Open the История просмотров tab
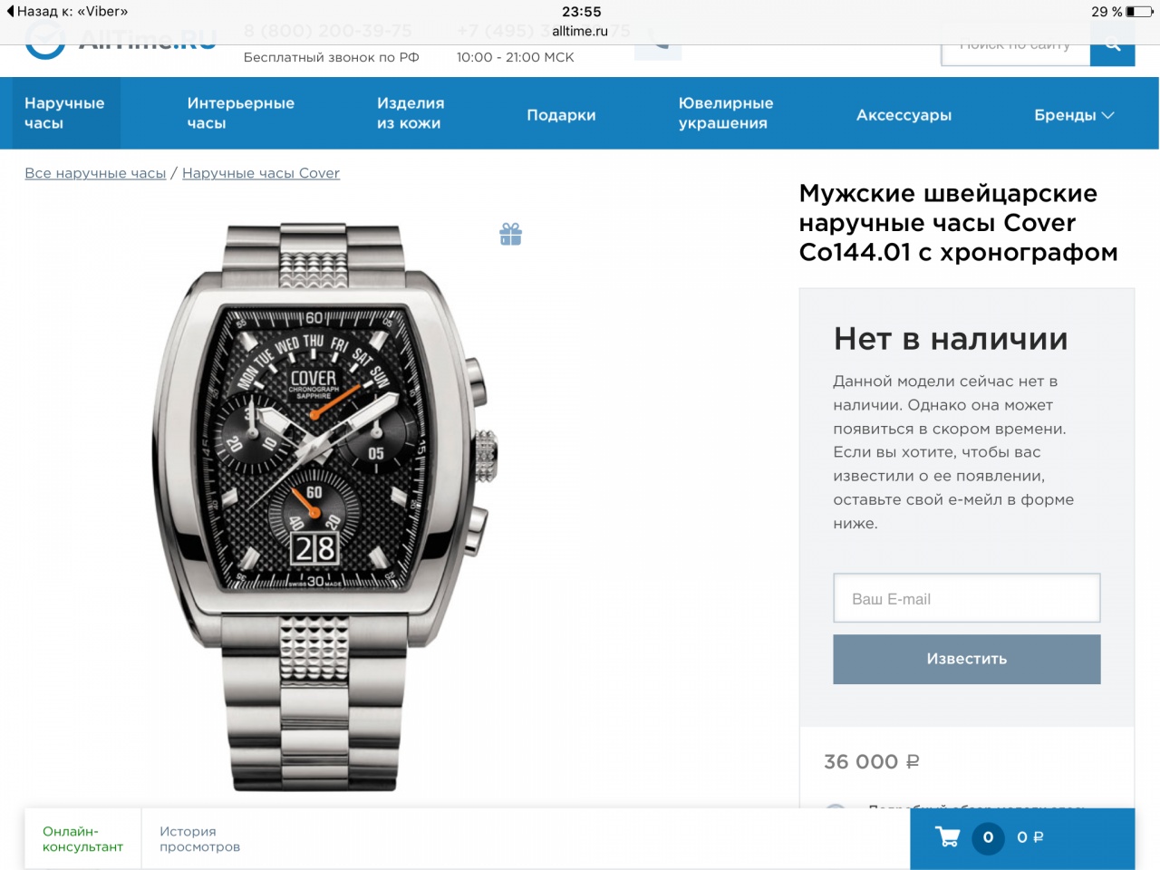The width and height of the screenshot is (1160, 870). [200, 839]
